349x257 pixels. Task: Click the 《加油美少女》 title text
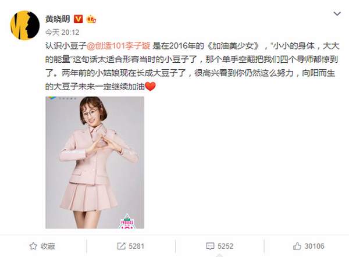(x=233, y=46)
